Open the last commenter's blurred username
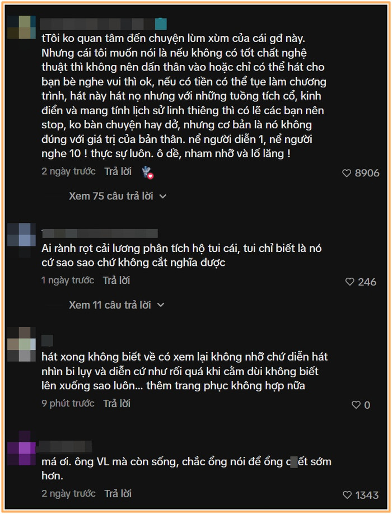The width and height of the screenshot is (392, 514). [64, 446]
